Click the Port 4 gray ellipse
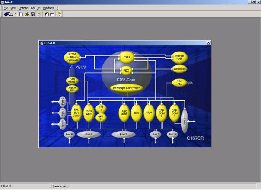Viewport: 261px width, 190px height. (x=63, y=124)
